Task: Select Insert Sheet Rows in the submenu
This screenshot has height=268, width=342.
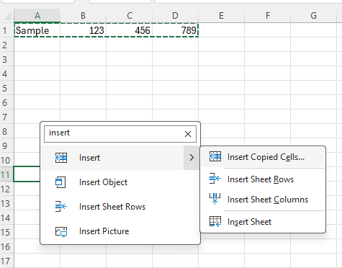Action: [x=263, y=179]
